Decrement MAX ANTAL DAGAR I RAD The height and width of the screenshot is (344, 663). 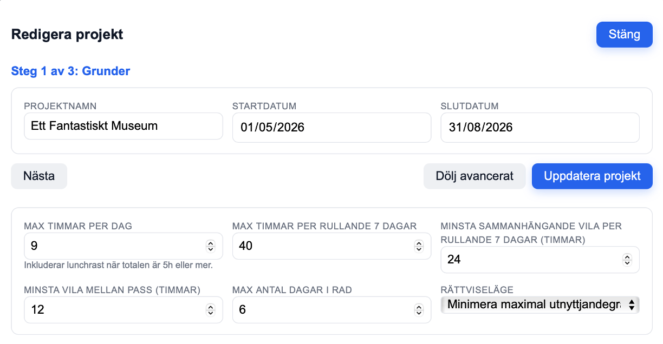419,312
